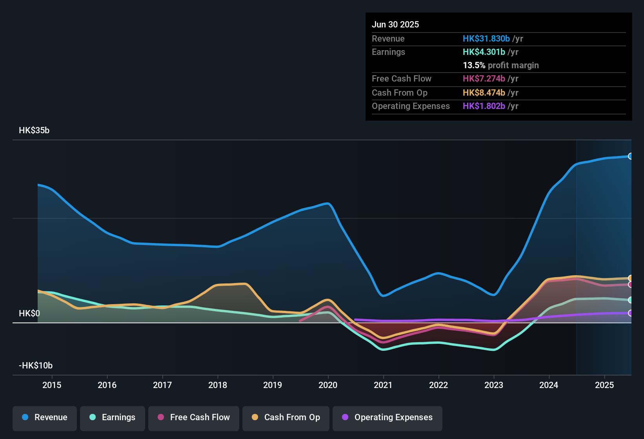
Task: Select the purple Operating Expenses dot icon
Action: (x=344, y=418)
